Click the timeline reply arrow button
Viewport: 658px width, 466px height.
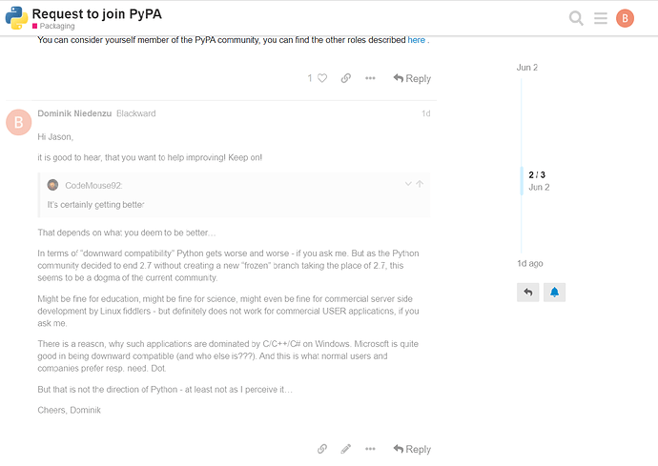[x=528, y=293]
